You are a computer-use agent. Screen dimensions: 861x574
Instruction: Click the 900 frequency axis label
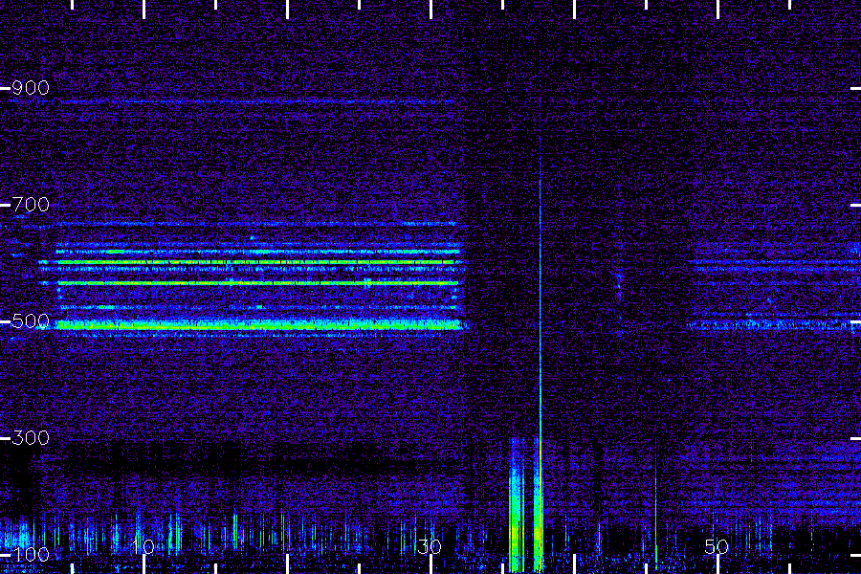[x=31, y=88]
